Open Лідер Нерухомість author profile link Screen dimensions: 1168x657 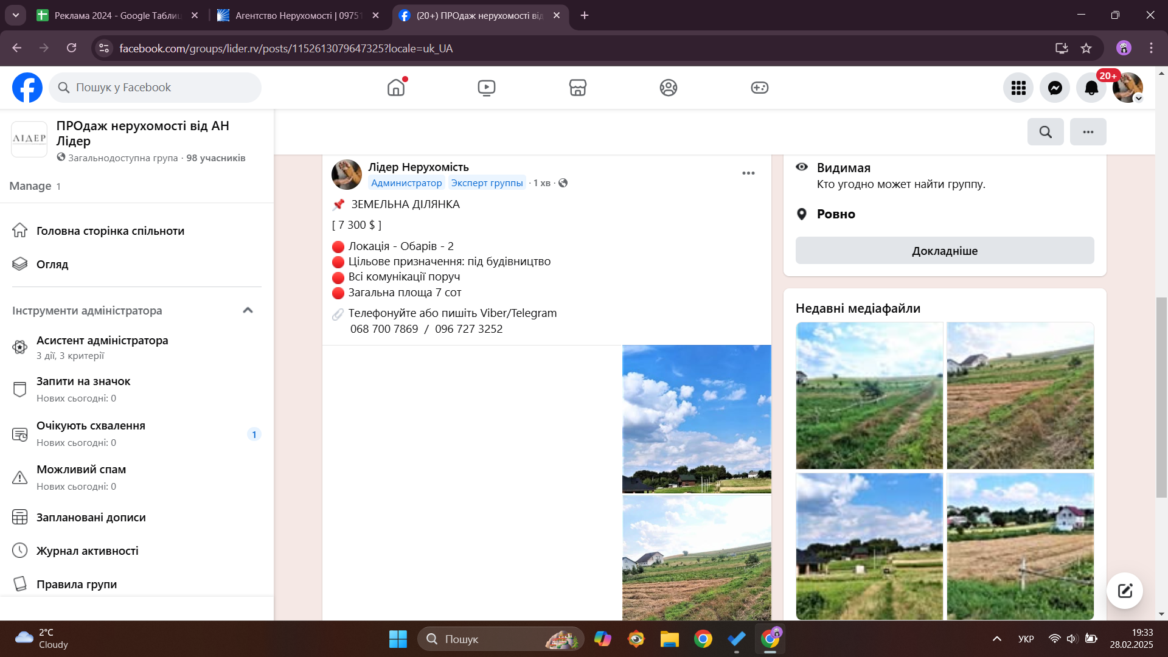coord(418,167)
